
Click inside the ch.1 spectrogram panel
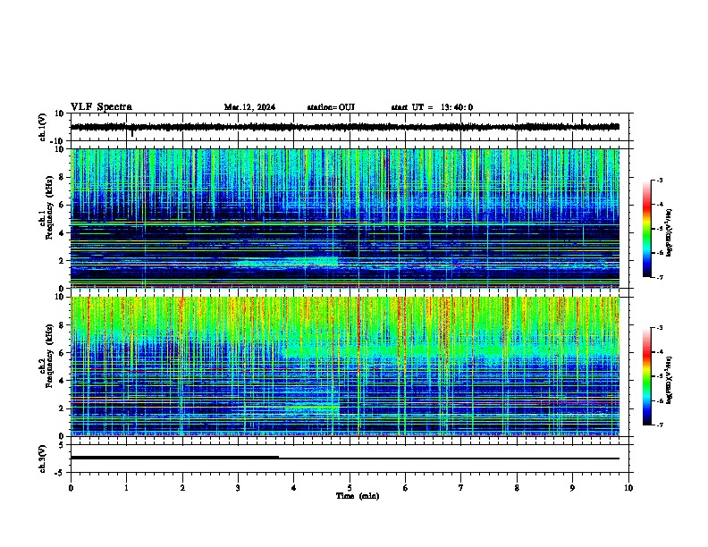(x=345, y=218)
